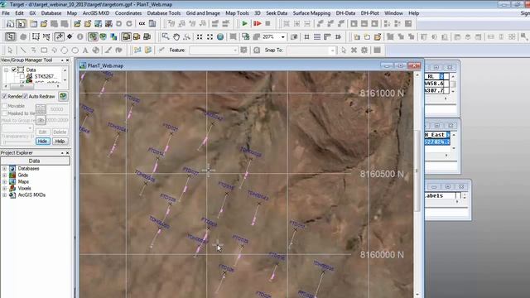Open the Database menu
The height and width of the screenshot is (298, 530).
51,13
